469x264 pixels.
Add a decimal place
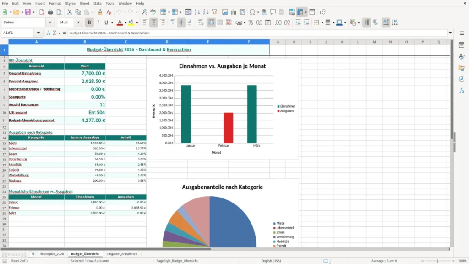(278, 22)
